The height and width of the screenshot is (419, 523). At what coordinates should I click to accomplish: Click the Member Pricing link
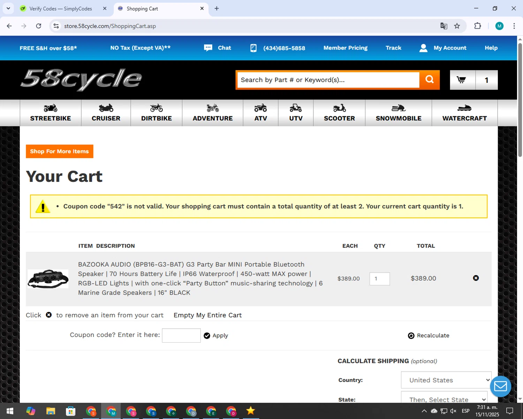coord(345,48)
